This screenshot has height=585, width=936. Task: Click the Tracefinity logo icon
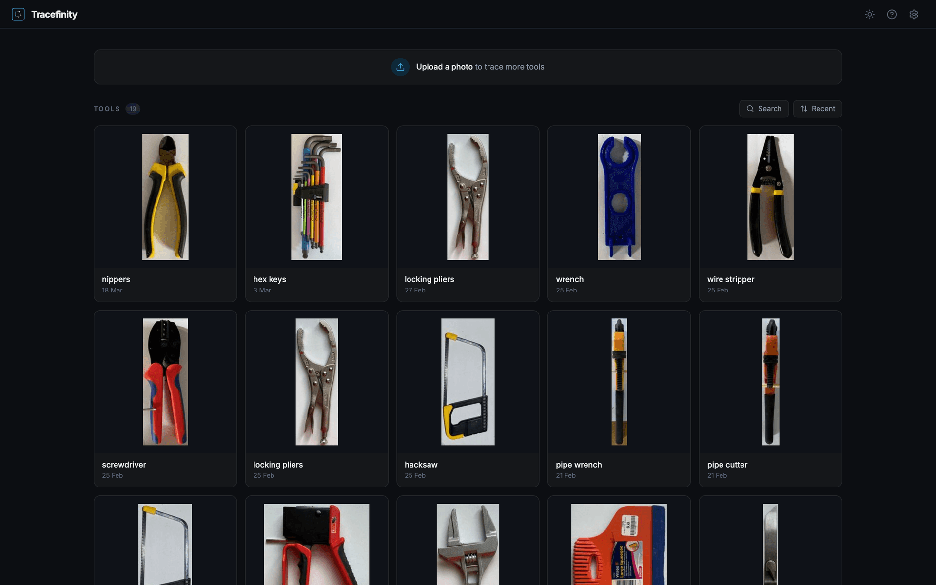[x=18, y=14]
